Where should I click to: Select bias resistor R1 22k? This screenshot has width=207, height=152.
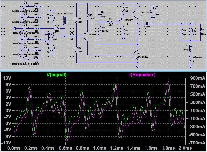point(76,20)
